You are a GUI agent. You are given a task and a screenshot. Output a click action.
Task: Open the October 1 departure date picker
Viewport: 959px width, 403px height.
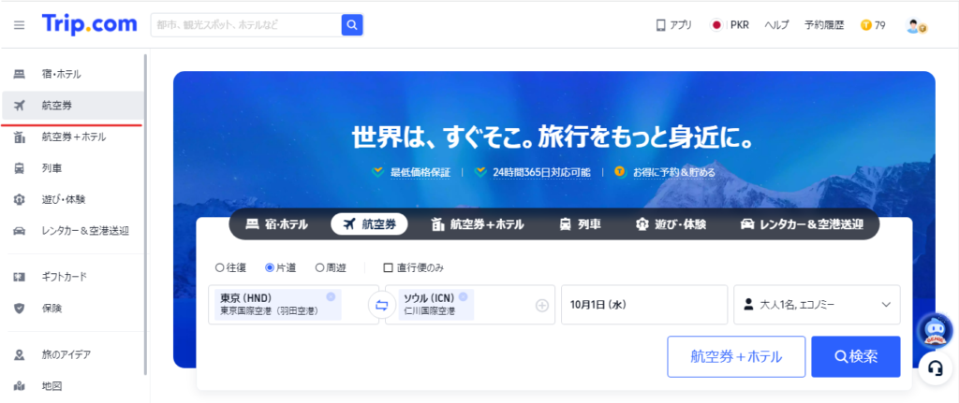coord(643,305)
